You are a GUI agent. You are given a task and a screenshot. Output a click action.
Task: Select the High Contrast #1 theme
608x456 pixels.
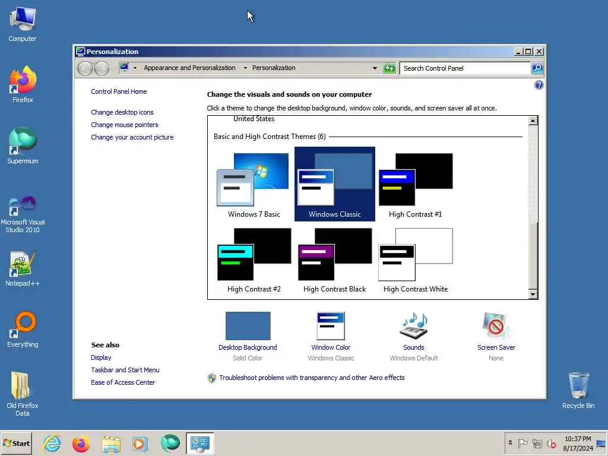(x=415, y=184)
